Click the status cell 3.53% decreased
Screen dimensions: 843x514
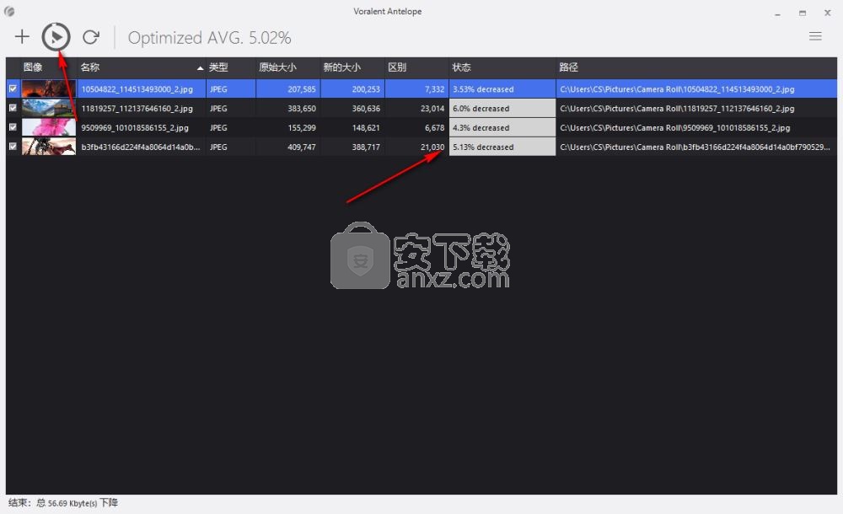click(x=502, y=89)
